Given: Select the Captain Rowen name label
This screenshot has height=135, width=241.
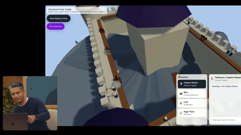Looking at the screenshot, I should pyautogui.click(x=191, y=83).
